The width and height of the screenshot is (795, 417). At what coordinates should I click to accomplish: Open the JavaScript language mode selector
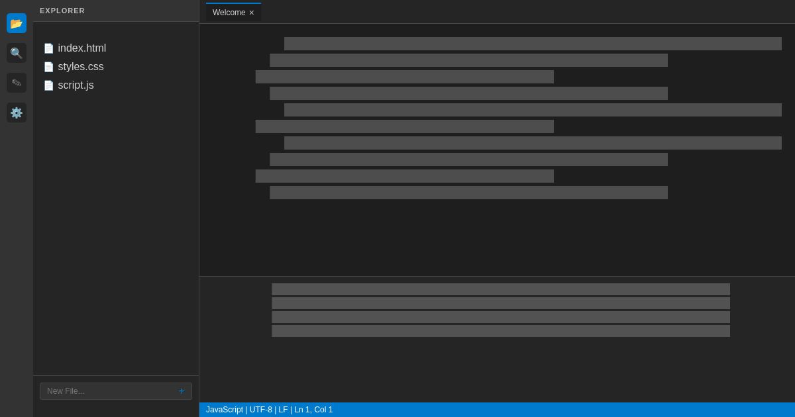[224, 410]
